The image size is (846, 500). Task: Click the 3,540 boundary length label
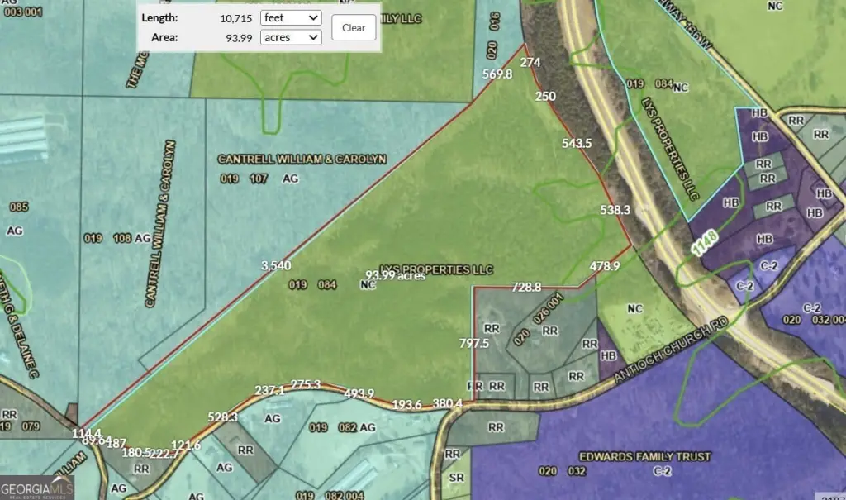276,265
